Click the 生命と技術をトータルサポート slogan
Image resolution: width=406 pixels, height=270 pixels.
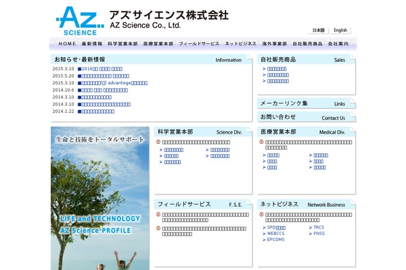click(100, 140)
